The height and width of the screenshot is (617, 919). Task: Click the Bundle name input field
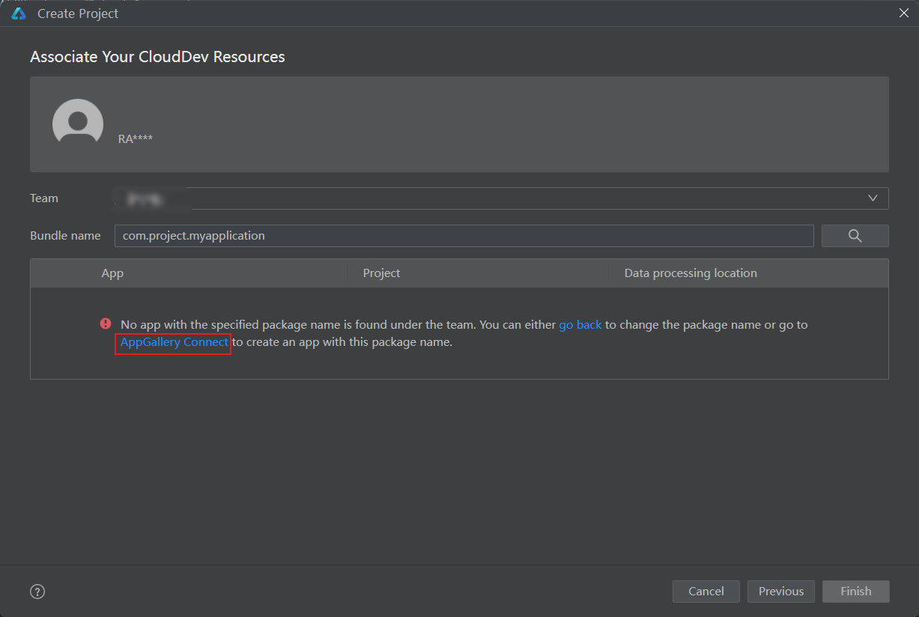click(x=464, y=236)
